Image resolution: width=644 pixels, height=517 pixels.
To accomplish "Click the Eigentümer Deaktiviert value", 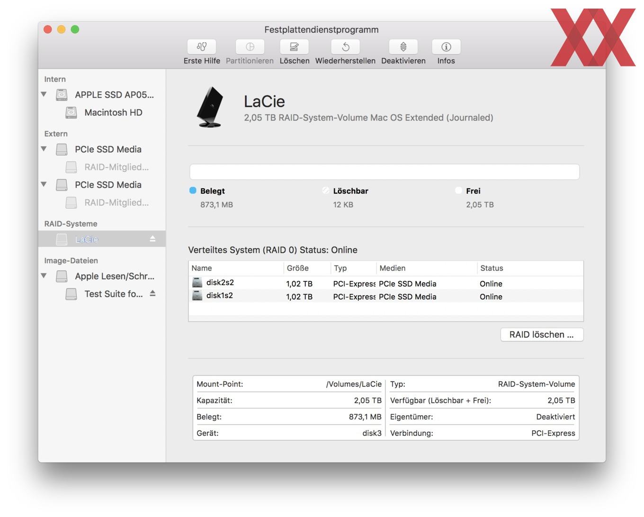I will [555, 417].
